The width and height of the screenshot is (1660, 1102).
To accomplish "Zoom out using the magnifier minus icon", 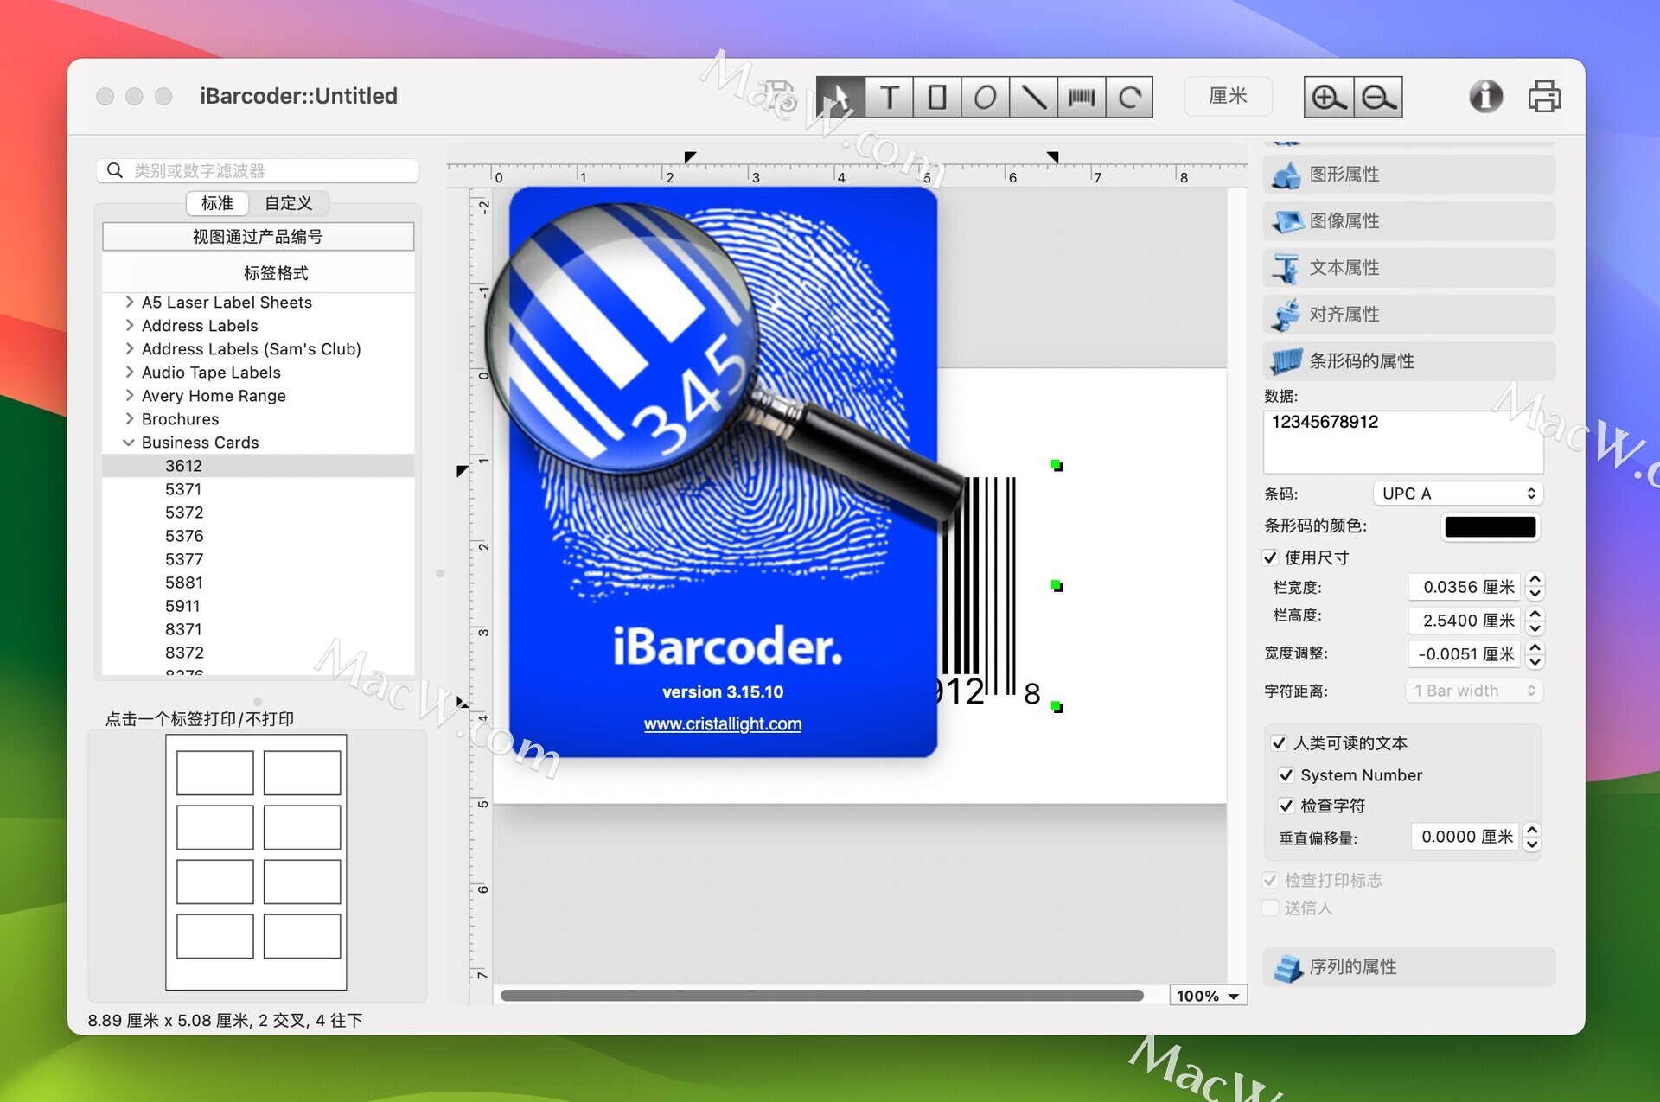I will tap(1378, 97).
